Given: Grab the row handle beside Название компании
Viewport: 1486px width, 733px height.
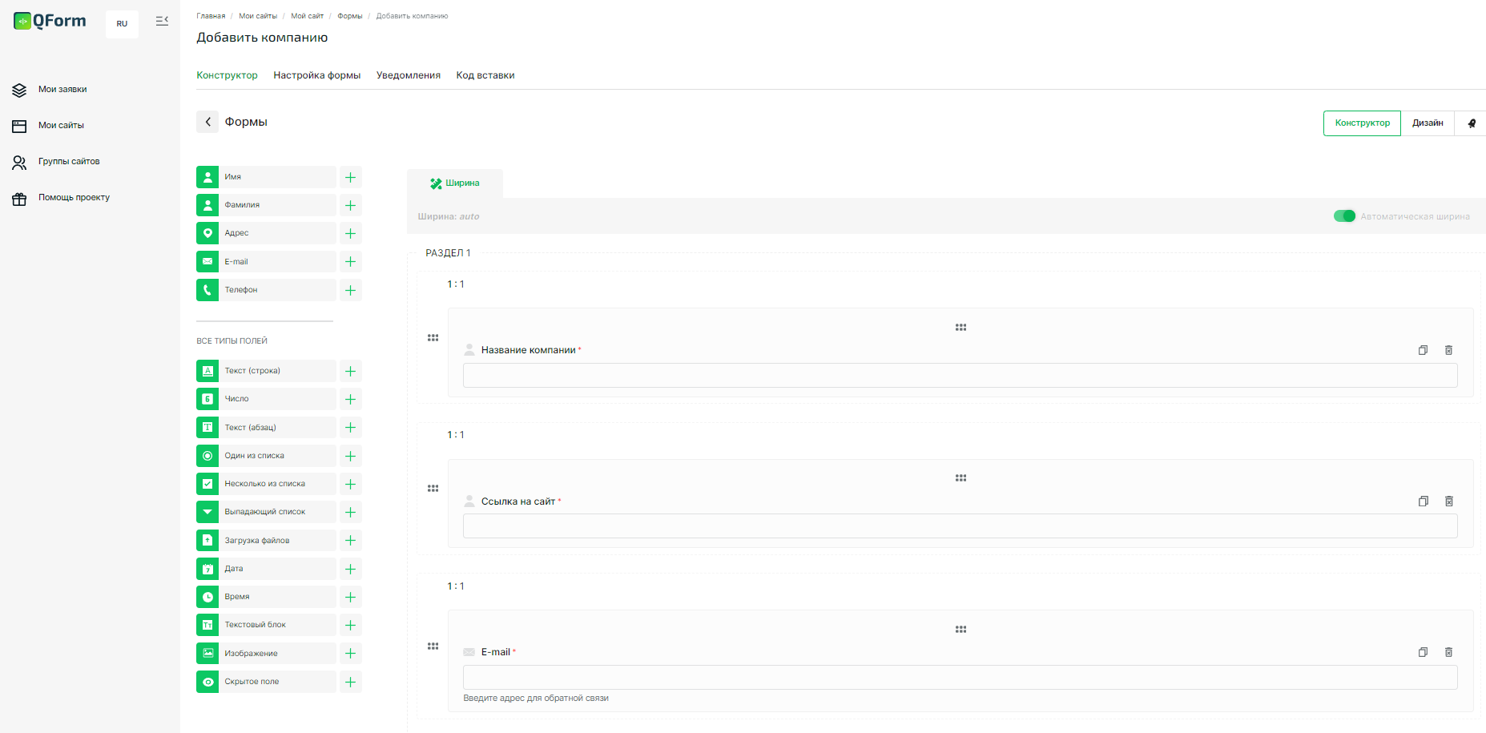Looking at the screenshot, I should coord(433,338).
